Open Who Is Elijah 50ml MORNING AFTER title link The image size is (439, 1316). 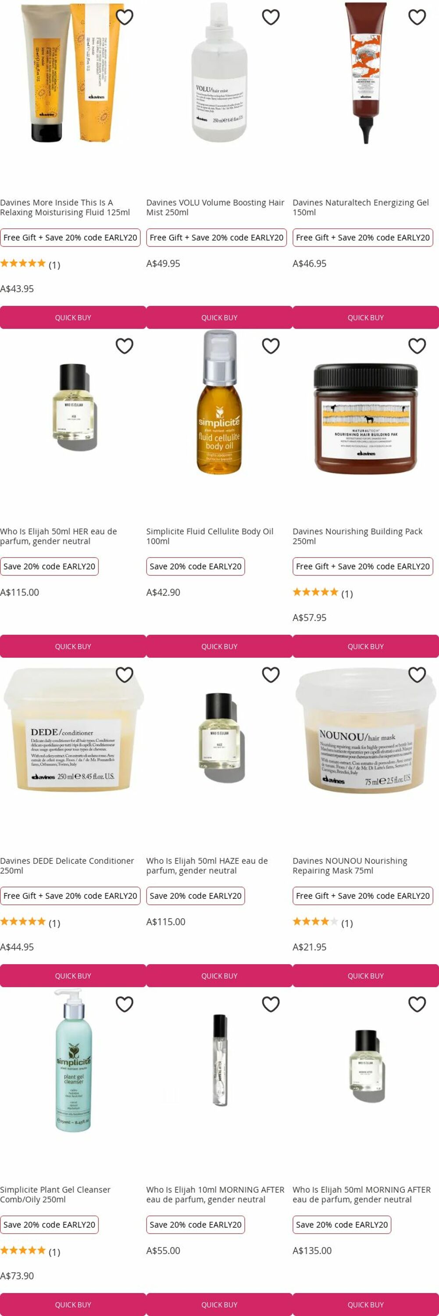(x=361, y=1194)
